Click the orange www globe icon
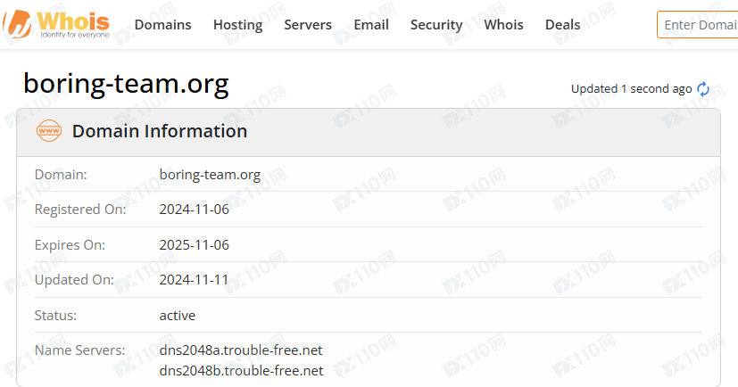 tap(49, 131)
